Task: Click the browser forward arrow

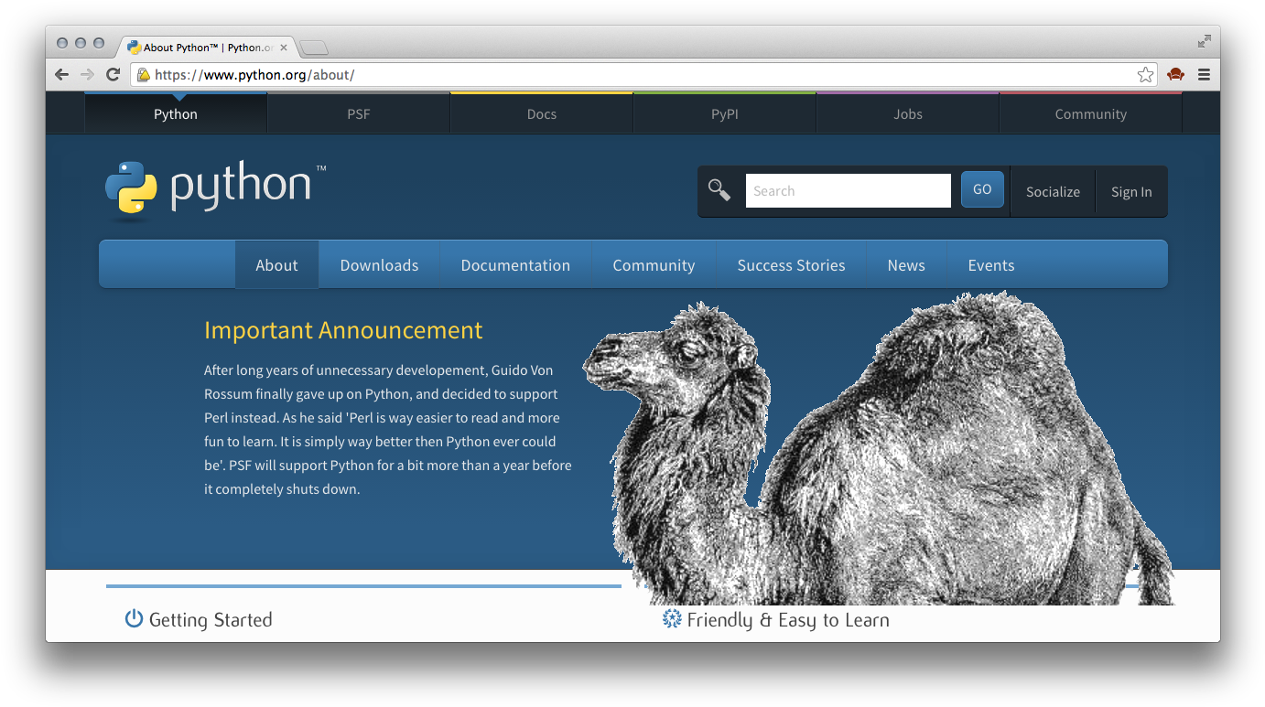Action: tap(87, 75)
